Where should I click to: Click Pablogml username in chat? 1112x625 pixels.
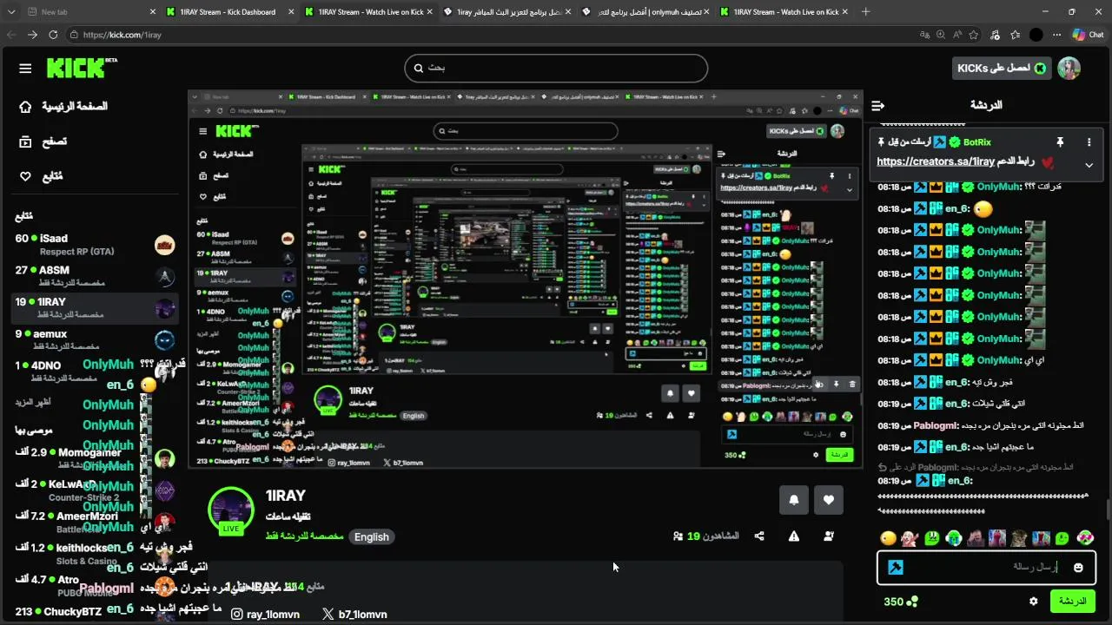point(936,425)
